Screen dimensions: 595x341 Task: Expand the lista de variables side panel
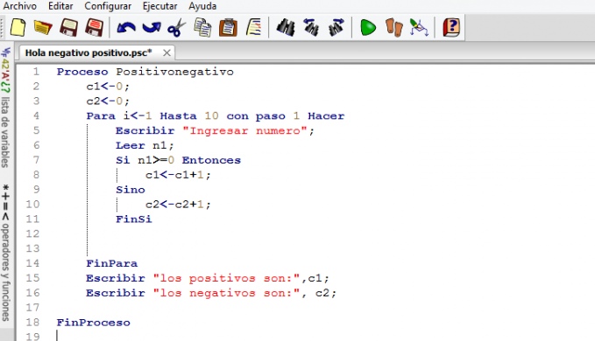pyautogui.click(x=5, y=108)
